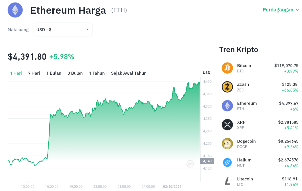Open the Dogecoin link in trends

(246, 141)
